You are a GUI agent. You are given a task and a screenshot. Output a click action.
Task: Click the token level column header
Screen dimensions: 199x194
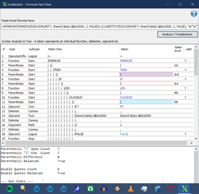point(178,49)
